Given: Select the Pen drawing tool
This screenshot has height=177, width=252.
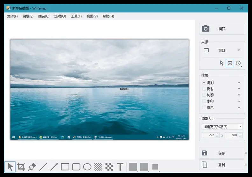Looking at the screenshot, I should 32,166.
